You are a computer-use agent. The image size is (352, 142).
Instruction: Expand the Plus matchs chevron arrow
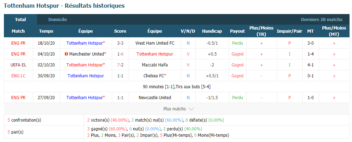click(191, 109)
